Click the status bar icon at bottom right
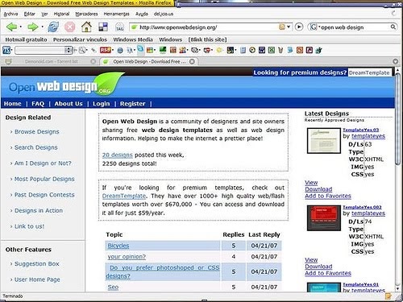Screen dimensions: 403x302 coord(388,296)
